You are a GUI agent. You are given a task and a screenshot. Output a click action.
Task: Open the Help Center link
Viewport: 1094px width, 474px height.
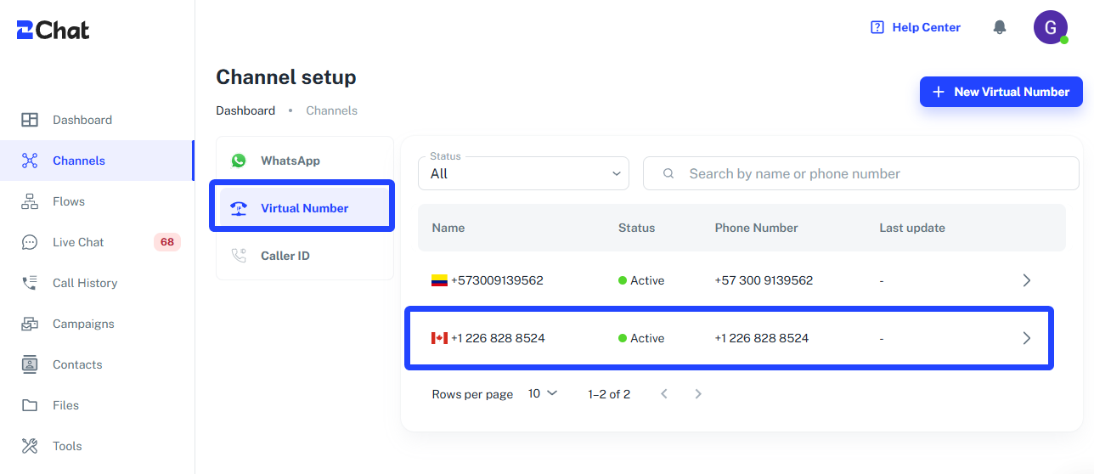pyautogui.click(x=916, y=27)
